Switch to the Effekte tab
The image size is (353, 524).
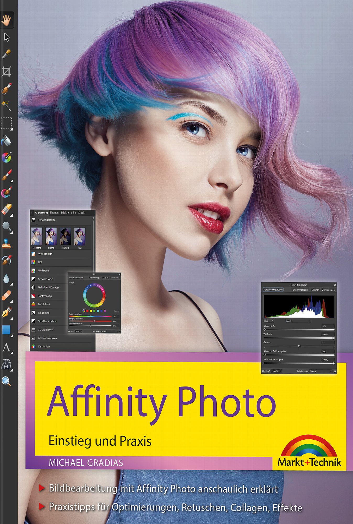(65, 212)
